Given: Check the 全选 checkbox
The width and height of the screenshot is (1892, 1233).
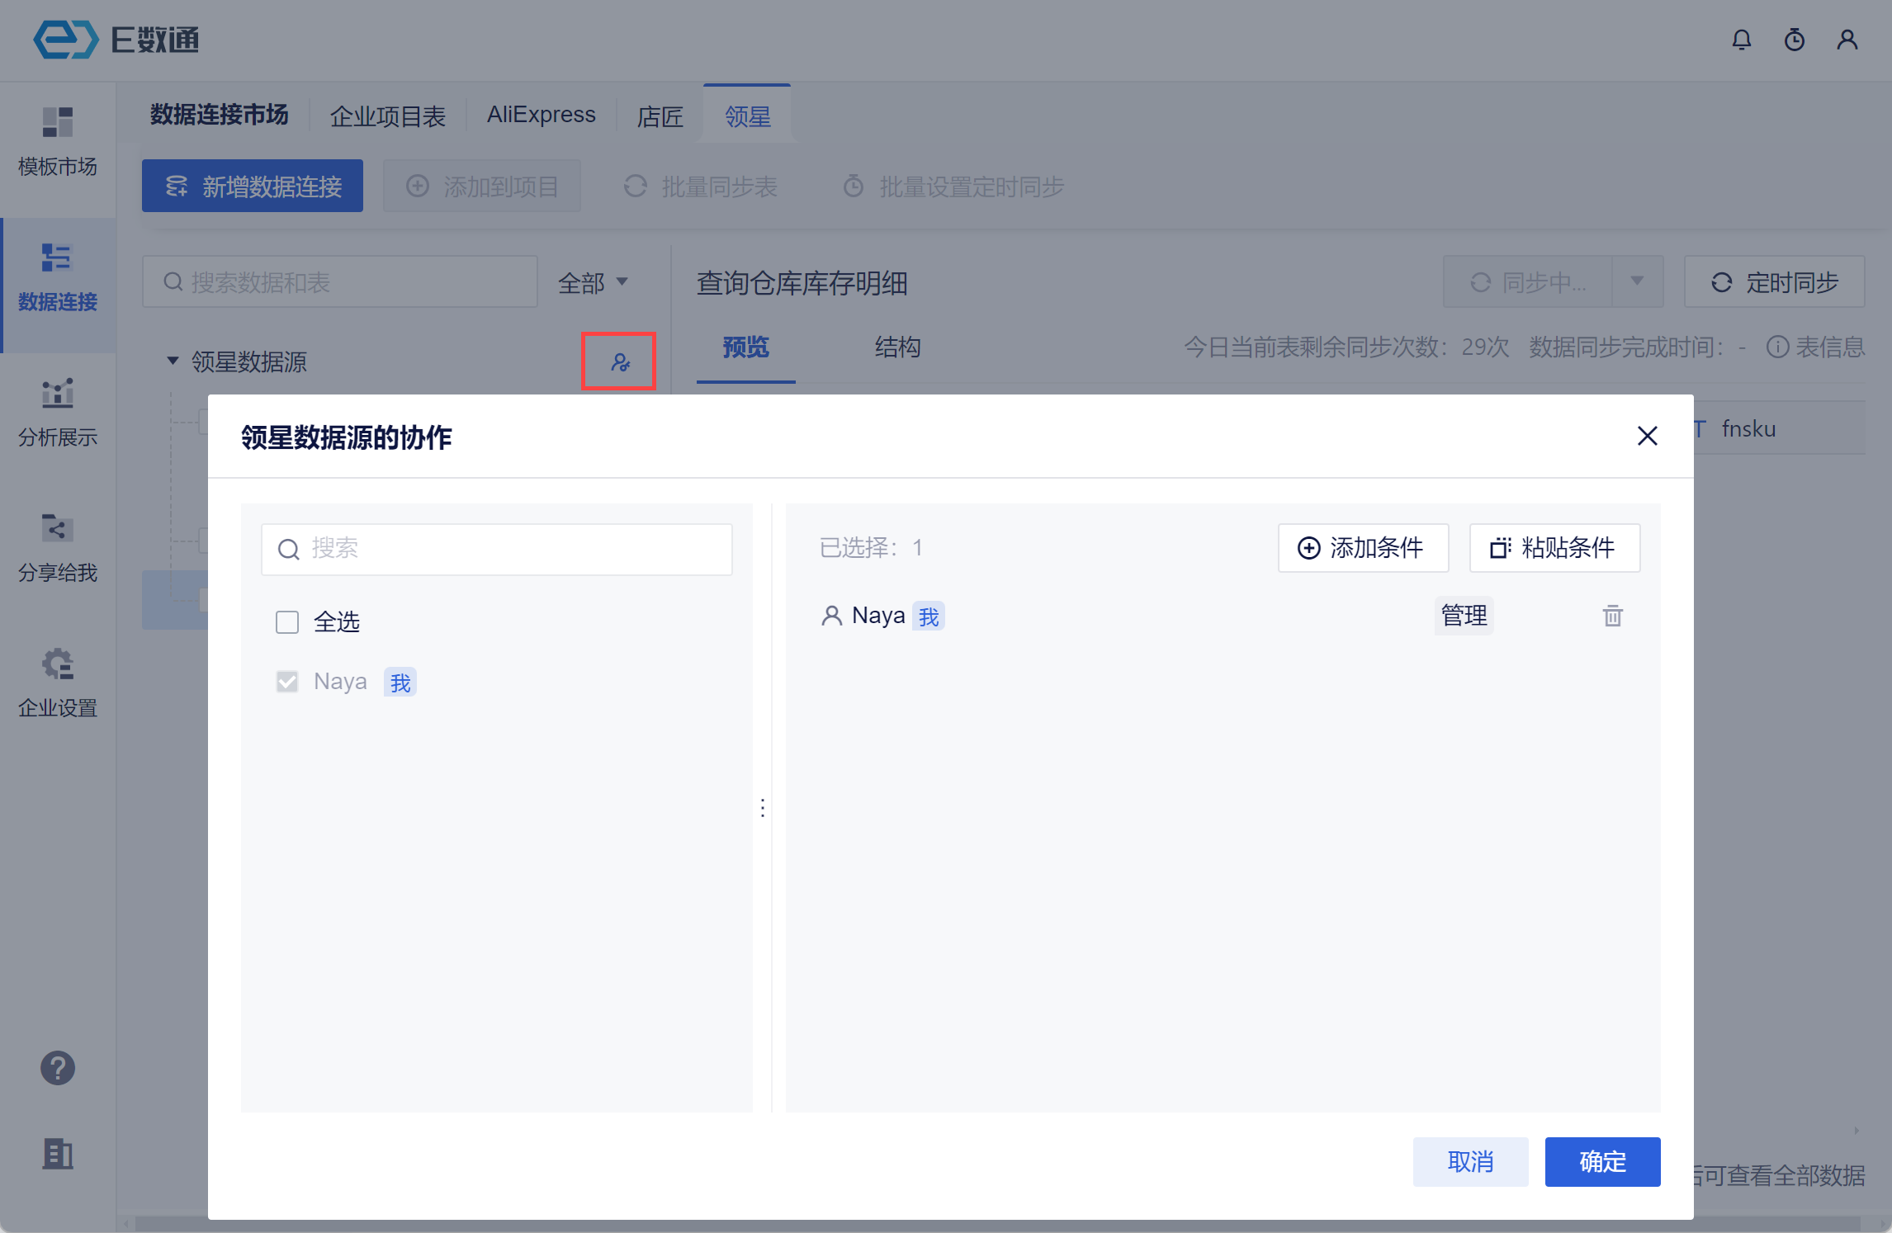Looking at the screenshot, I should point(287,621).
